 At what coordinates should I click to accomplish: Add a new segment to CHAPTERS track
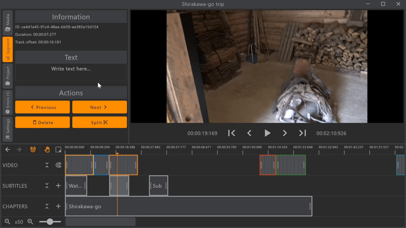(x=58, y=206)
